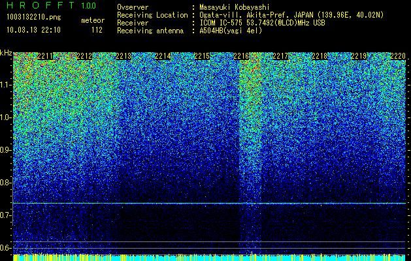Screen dimensions: 411x261
Task: Click the meteor count value 112
Action: click(x=97, y=30)
